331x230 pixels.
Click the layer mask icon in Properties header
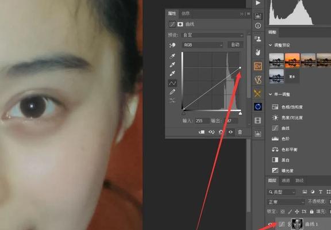180,24
